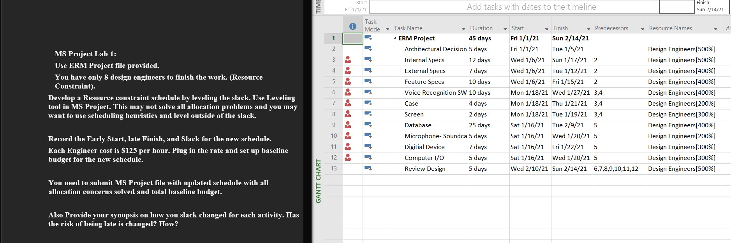Click task mode icon for Voice Recognition SW
The height and width of the screenshot is (243, 731).
coord(368,92)
